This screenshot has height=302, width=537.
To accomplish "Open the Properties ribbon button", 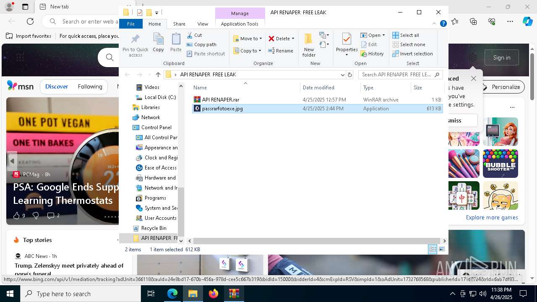I will point(347,44).
